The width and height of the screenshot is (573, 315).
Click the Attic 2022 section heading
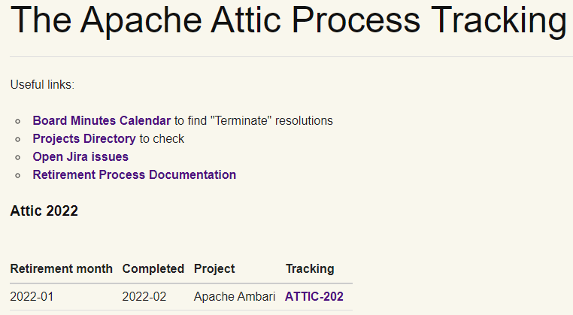click(x=44, y=211)
